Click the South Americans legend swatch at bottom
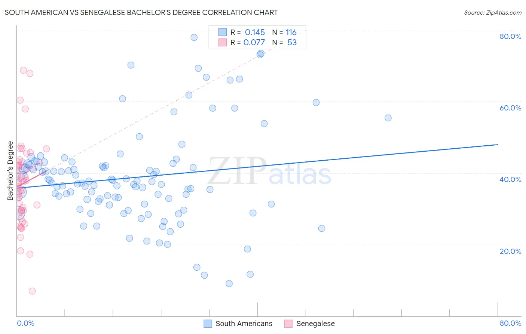Screen dimensions: 526x334 coord(208,324)
